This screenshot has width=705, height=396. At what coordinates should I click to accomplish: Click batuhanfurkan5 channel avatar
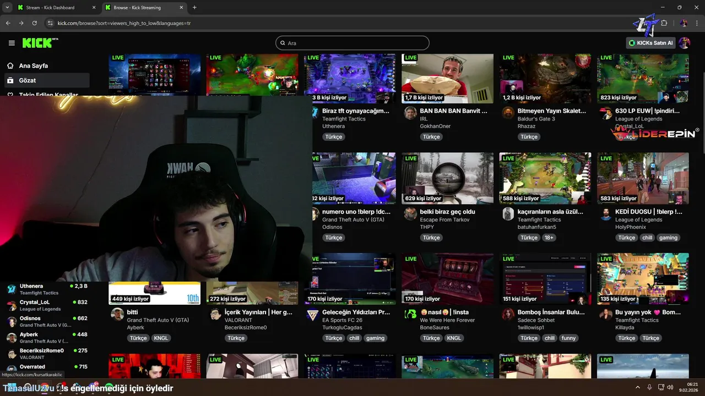point(508,214)
